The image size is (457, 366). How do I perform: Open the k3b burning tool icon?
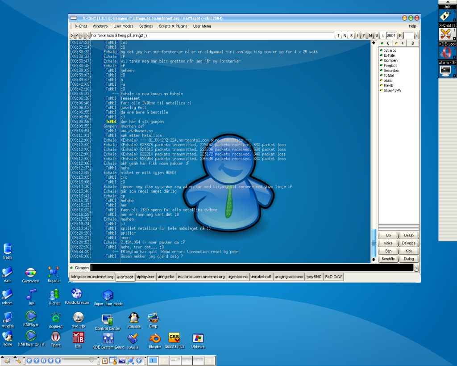78,340
